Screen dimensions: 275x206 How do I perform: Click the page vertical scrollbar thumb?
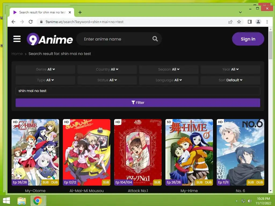[x=270, y=45]
